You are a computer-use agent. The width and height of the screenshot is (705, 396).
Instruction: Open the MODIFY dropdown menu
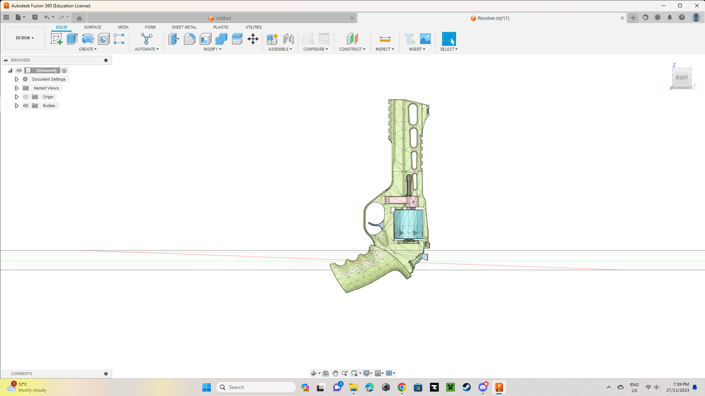pos(213,49)
